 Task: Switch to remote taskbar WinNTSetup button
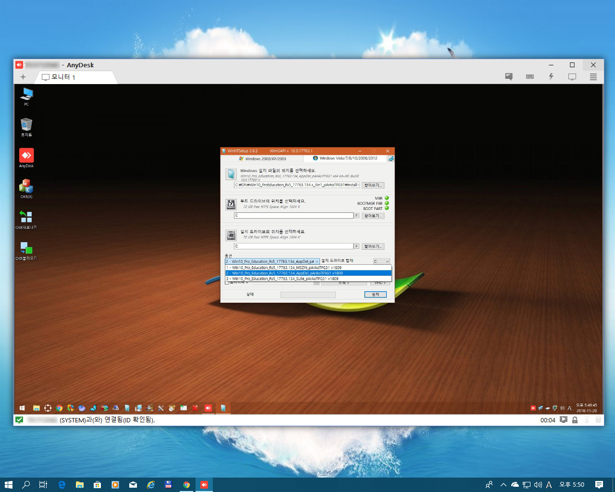pyautogui.click(x=223, y=408)
